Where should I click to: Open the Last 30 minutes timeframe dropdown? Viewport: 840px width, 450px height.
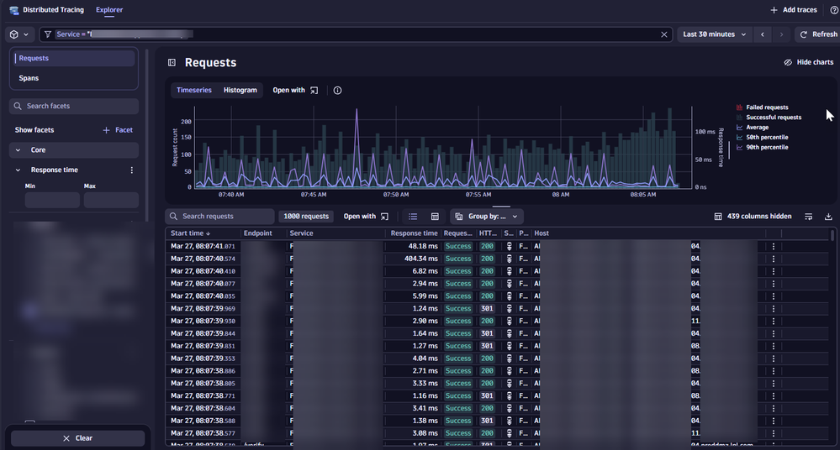point(714,34)
